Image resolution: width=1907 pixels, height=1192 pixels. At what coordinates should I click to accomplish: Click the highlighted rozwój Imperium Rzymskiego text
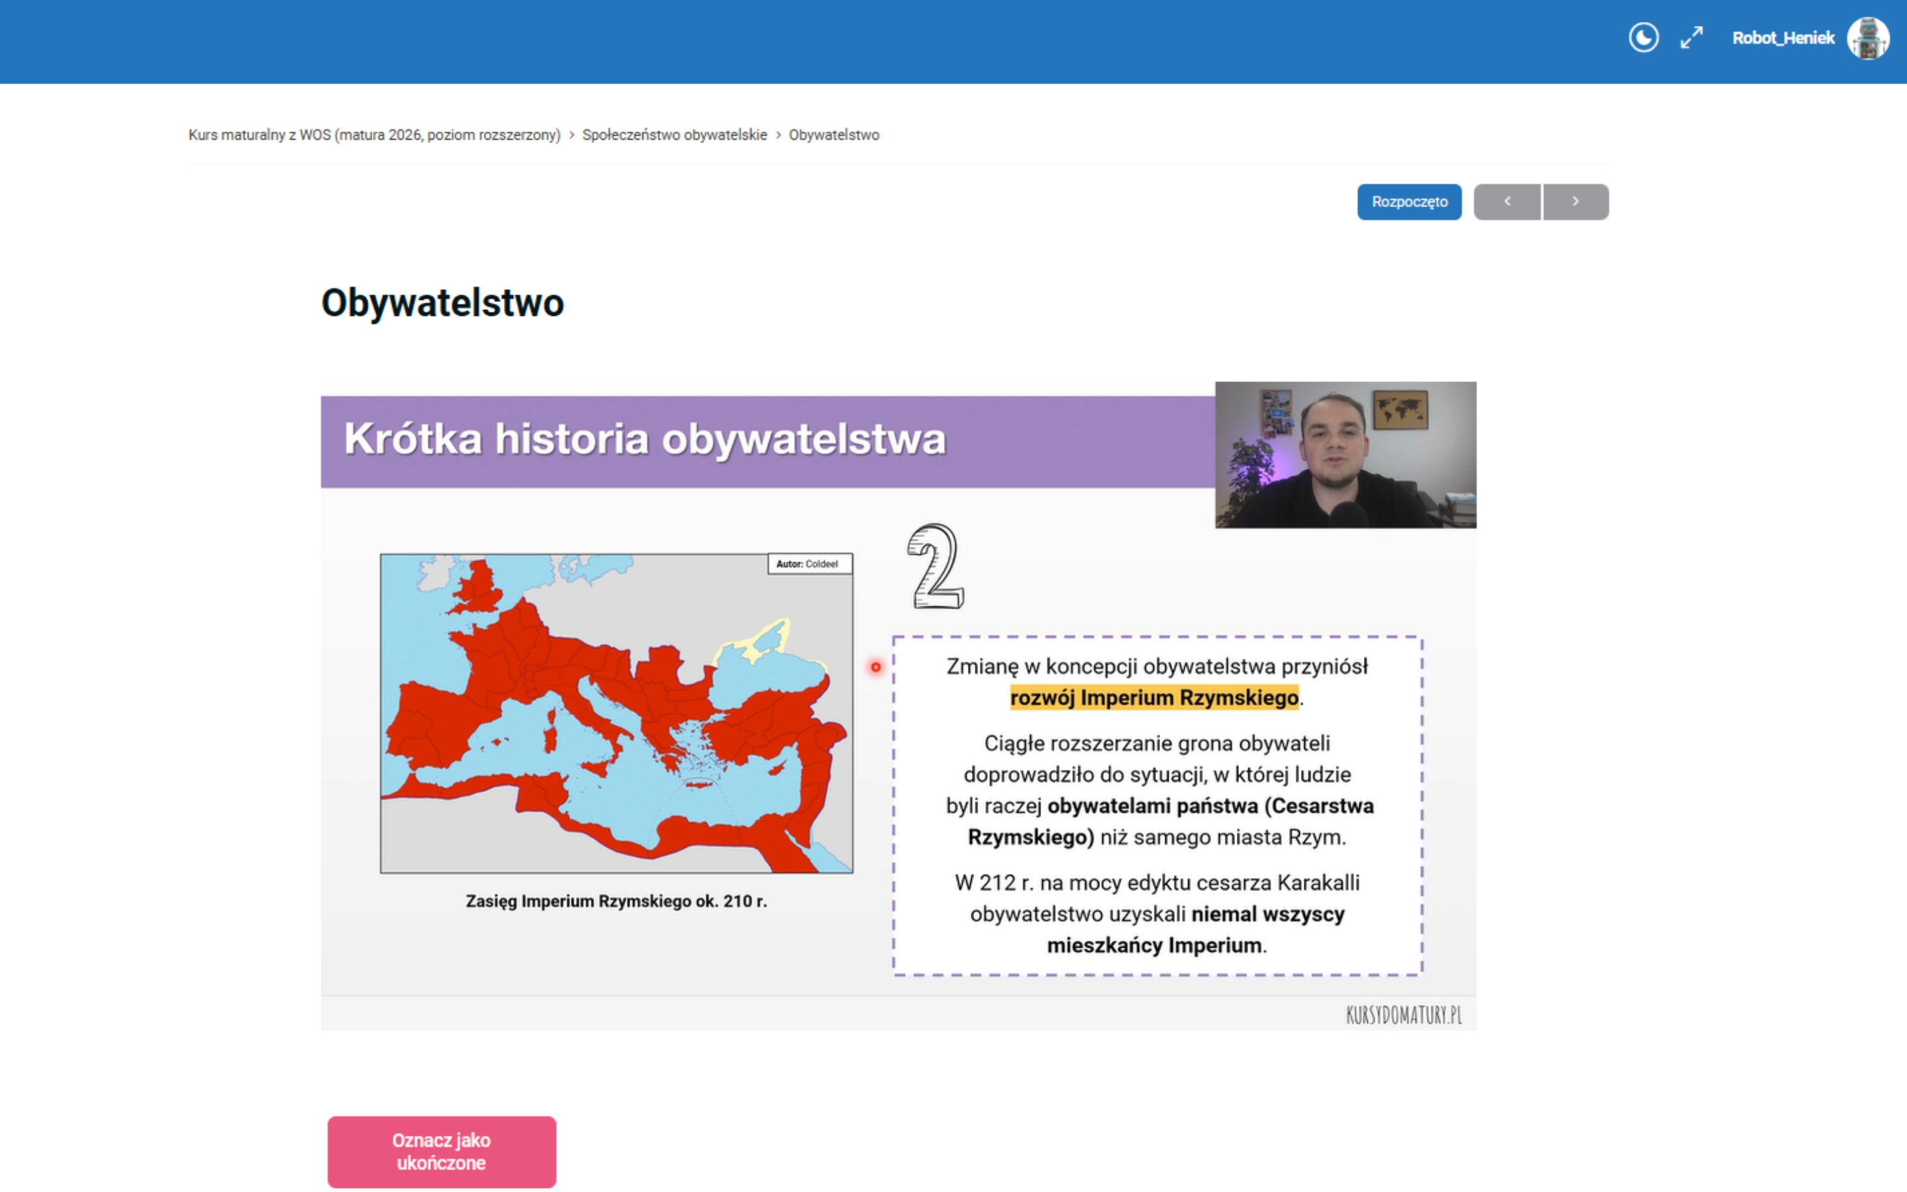click(1153, 698)
